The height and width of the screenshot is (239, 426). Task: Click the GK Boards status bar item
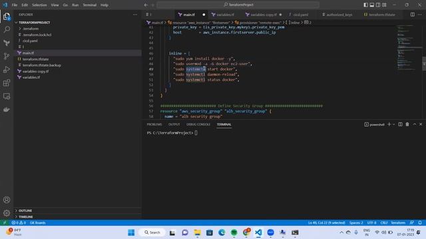click(x=37, y=223)
